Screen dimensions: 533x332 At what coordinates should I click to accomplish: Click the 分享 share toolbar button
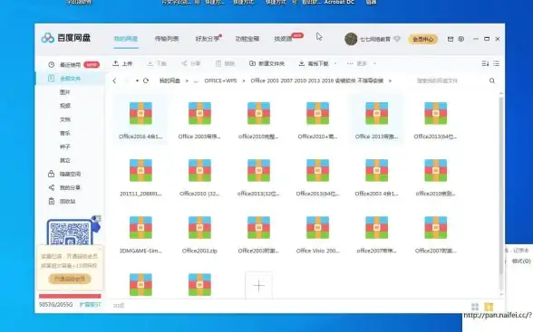190,63
